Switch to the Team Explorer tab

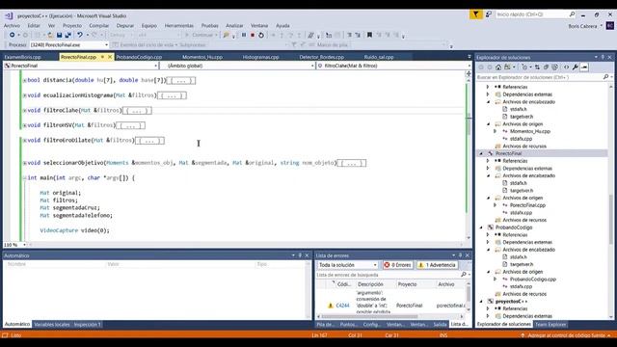pyautogui.click(x=550, y=325)
